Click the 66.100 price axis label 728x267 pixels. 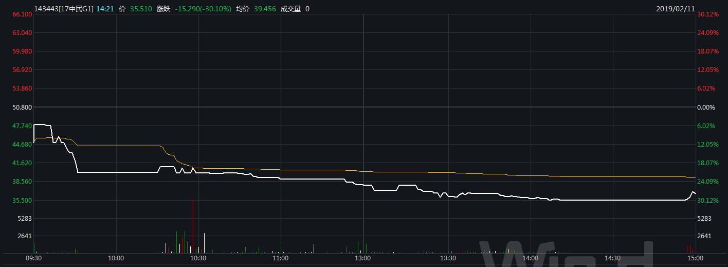click(x=22, y=14)
